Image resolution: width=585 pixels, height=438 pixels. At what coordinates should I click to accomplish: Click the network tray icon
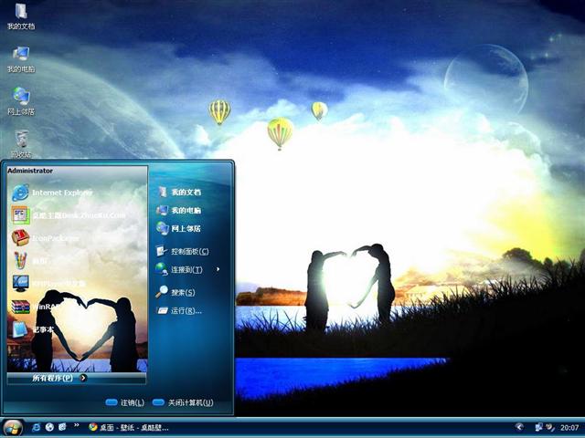tap(538, 427)
